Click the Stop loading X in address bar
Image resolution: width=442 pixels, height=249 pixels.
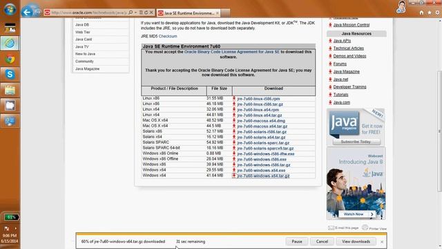click(x=151, y=12)
